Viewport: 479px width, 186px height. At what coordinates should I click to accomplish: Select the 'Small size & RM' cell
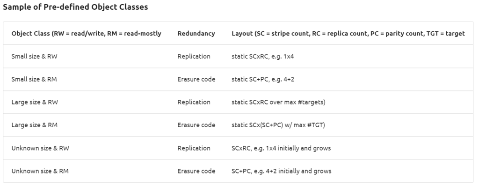click(34, 79)
